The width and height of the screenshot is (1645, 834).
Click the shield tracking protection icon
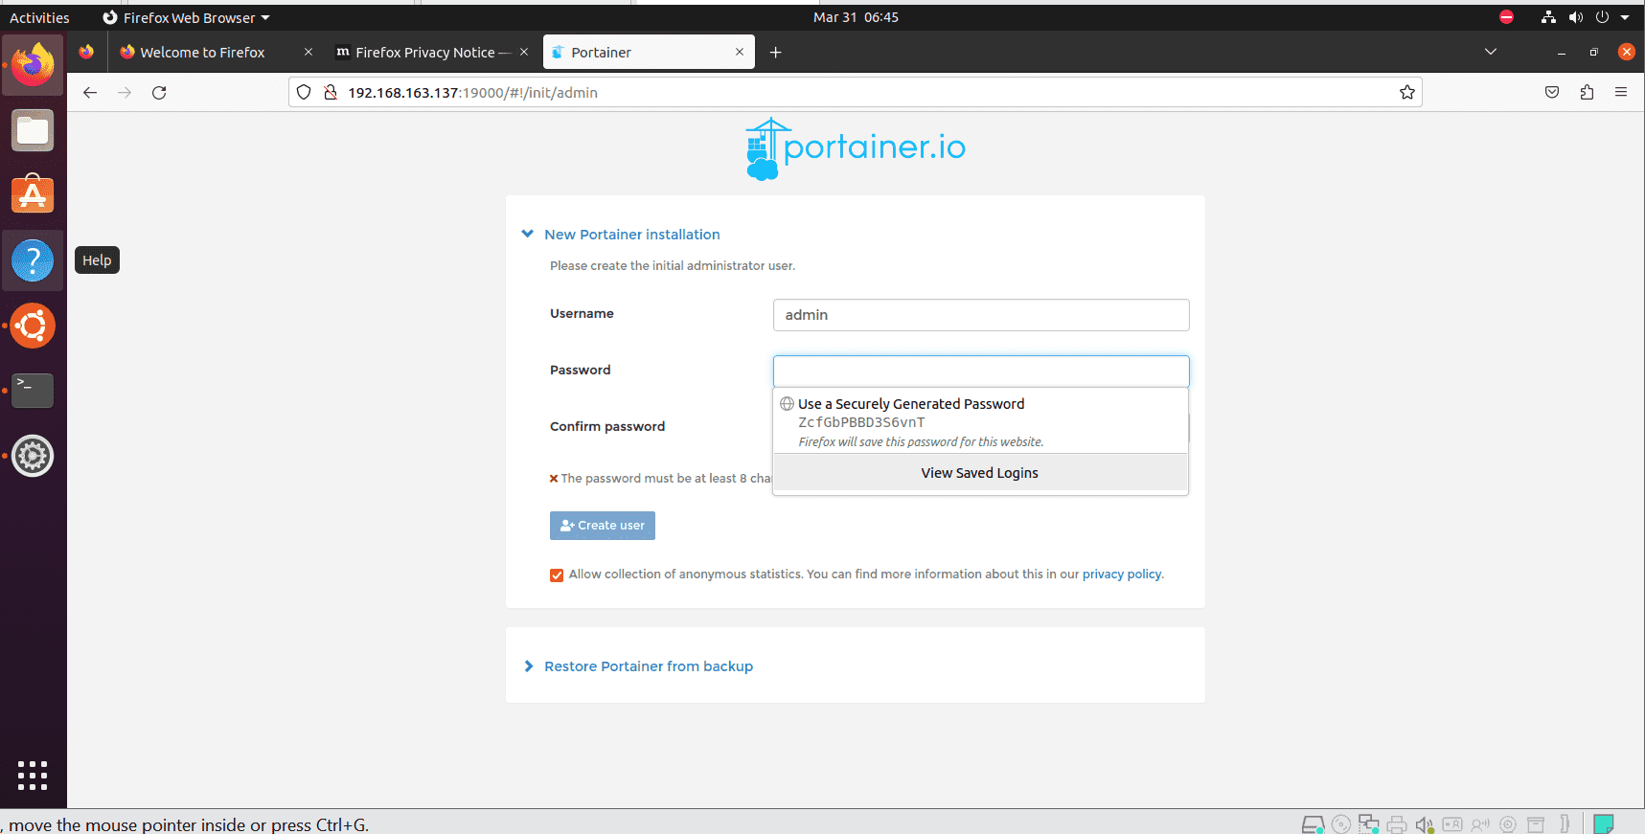(304, 92)
